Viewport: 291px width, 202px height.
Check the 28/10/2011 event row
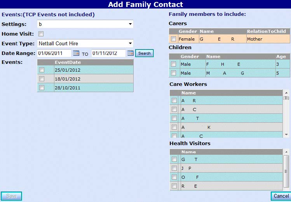click(x=42, y=88)
